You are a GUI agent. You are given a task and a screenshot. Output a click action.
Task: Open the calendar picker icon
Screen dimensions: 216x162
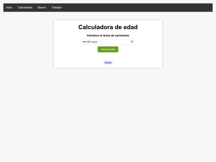pos(132,42)
